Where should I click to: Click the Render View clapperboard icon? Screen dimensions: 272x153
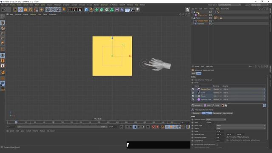point(70,10)
